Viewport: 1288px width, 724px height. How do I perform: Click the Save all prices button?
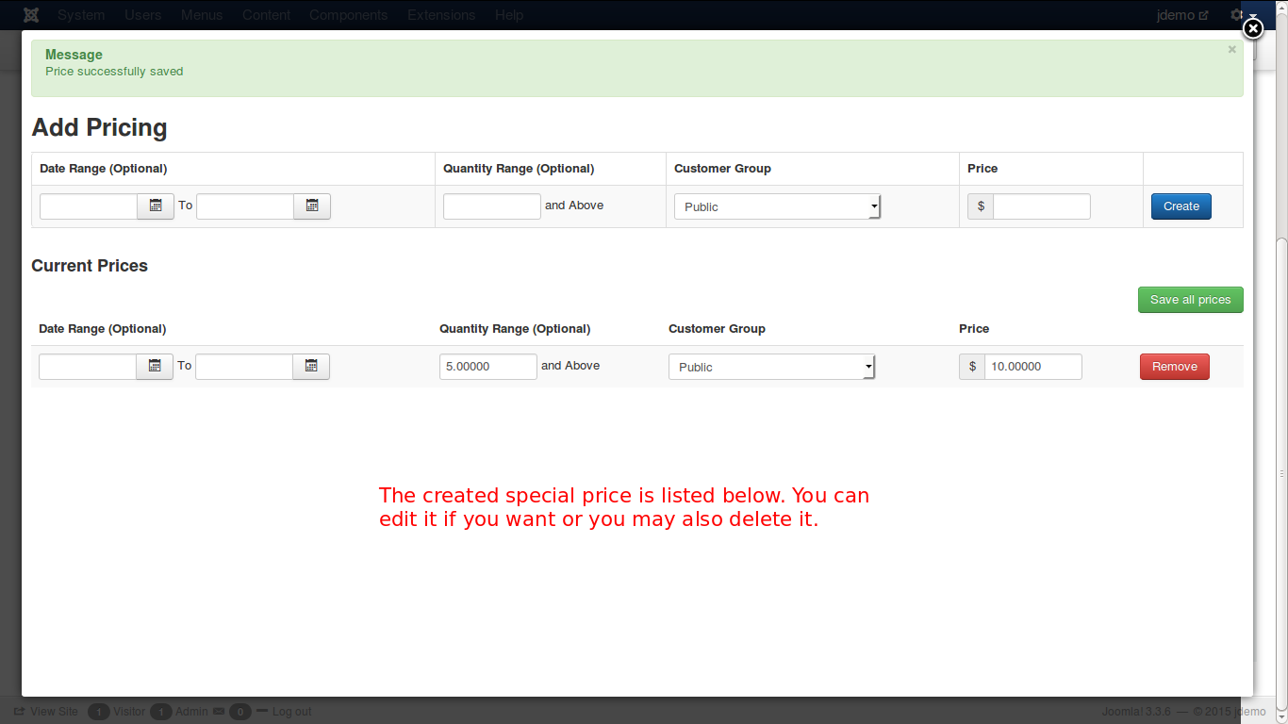(1190, 300)
